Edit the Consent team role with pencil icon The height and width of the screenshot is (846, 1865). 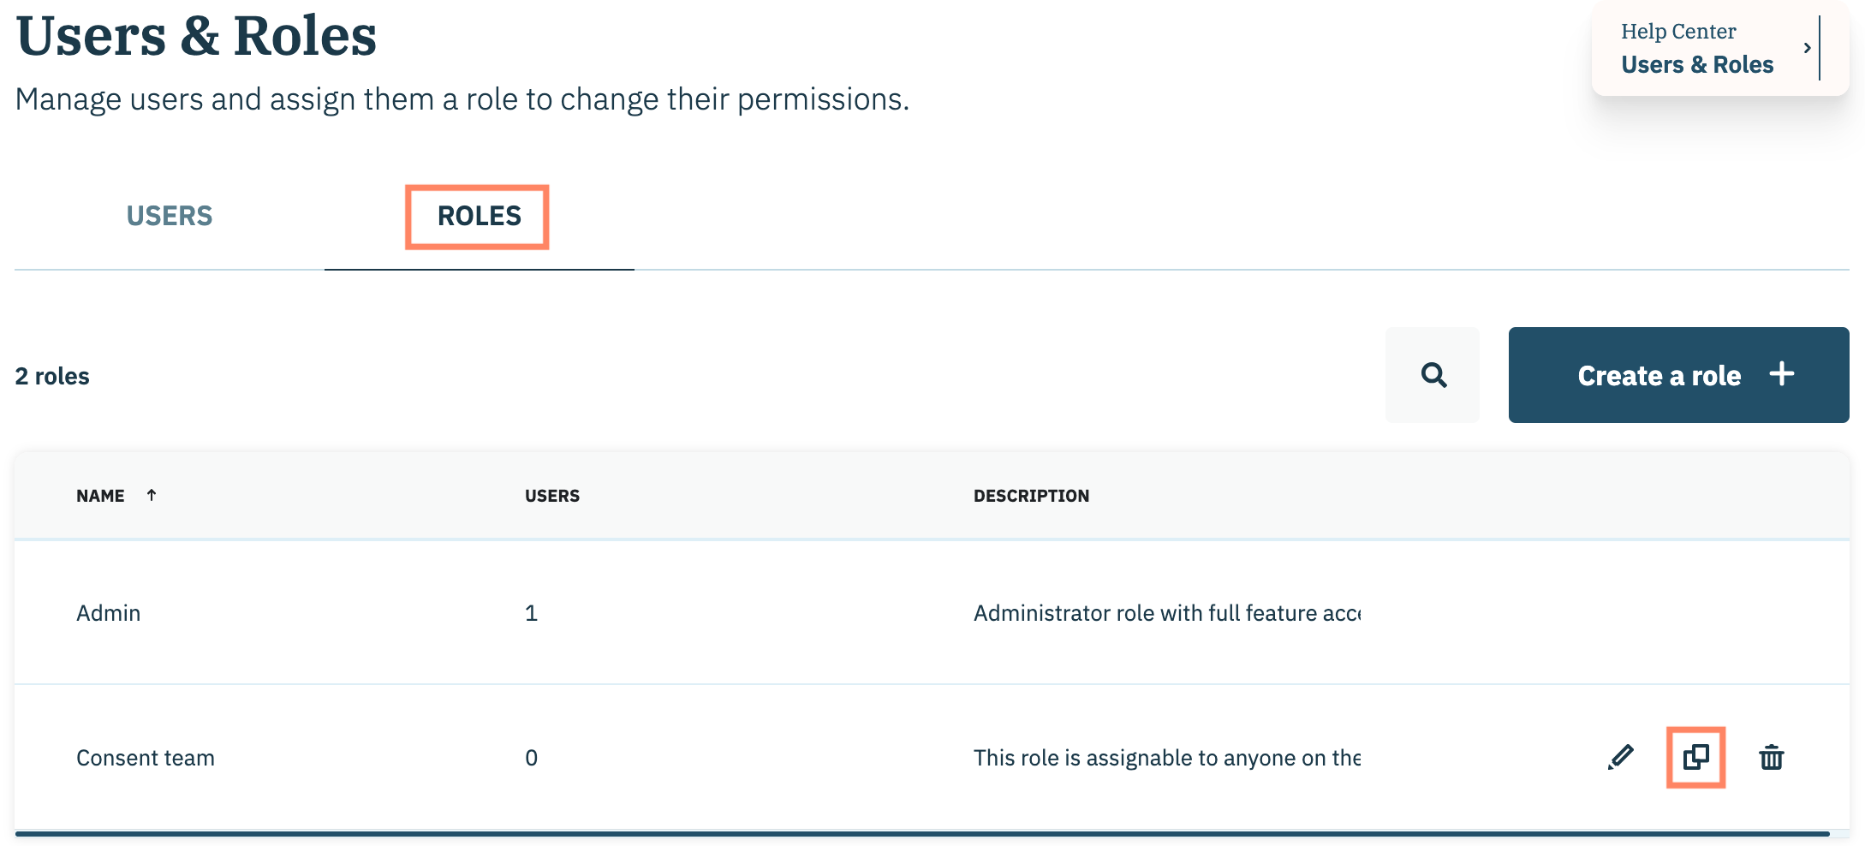tap(1621, 758)
